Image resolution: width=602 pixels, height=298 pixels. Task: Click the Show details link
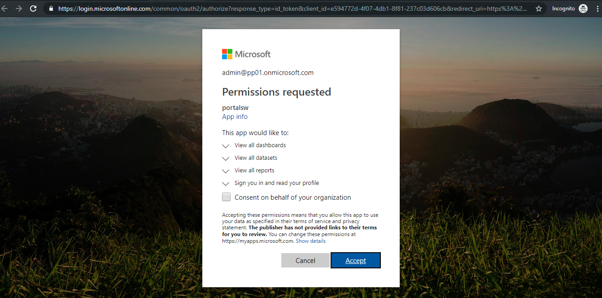pyautogui.click(x=310, y=241)
